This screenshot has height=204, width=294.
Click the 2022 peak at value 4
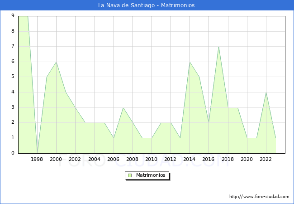[266, 92]
